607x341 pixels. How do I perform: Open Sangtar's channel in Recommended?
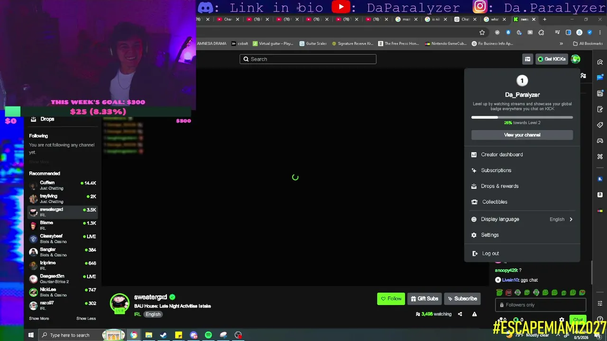click(x=63, y=252)
